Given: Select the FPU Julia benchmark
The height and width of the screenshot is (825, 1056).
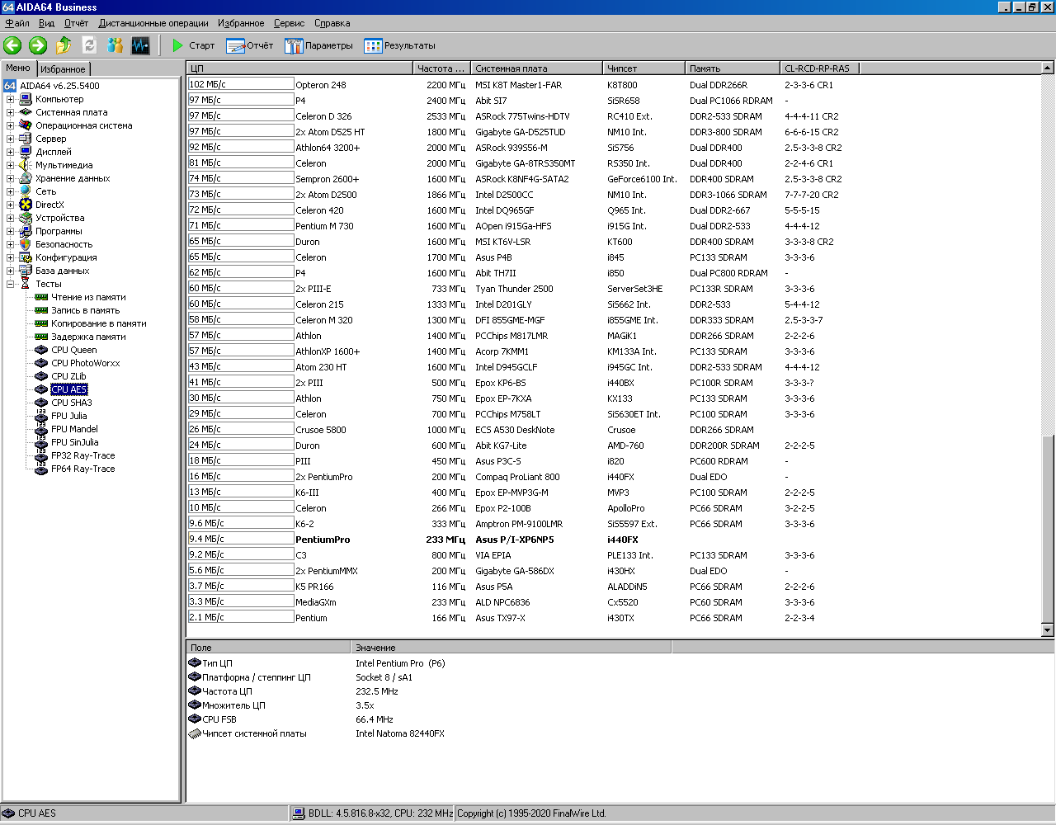Looking at the screenshot, I should coord(68,416).
